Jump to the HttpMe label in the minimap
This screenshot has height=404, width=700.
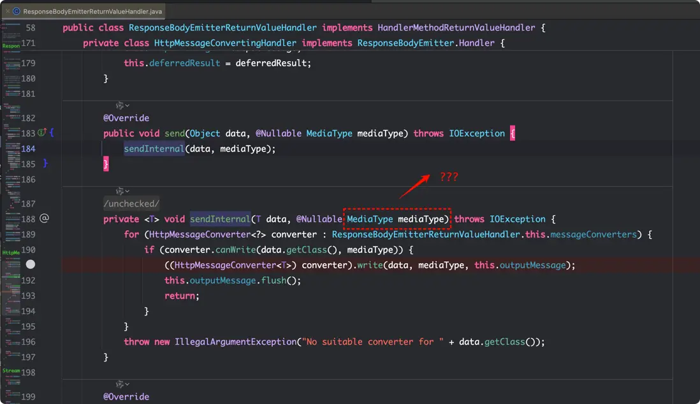click(11, 253)
